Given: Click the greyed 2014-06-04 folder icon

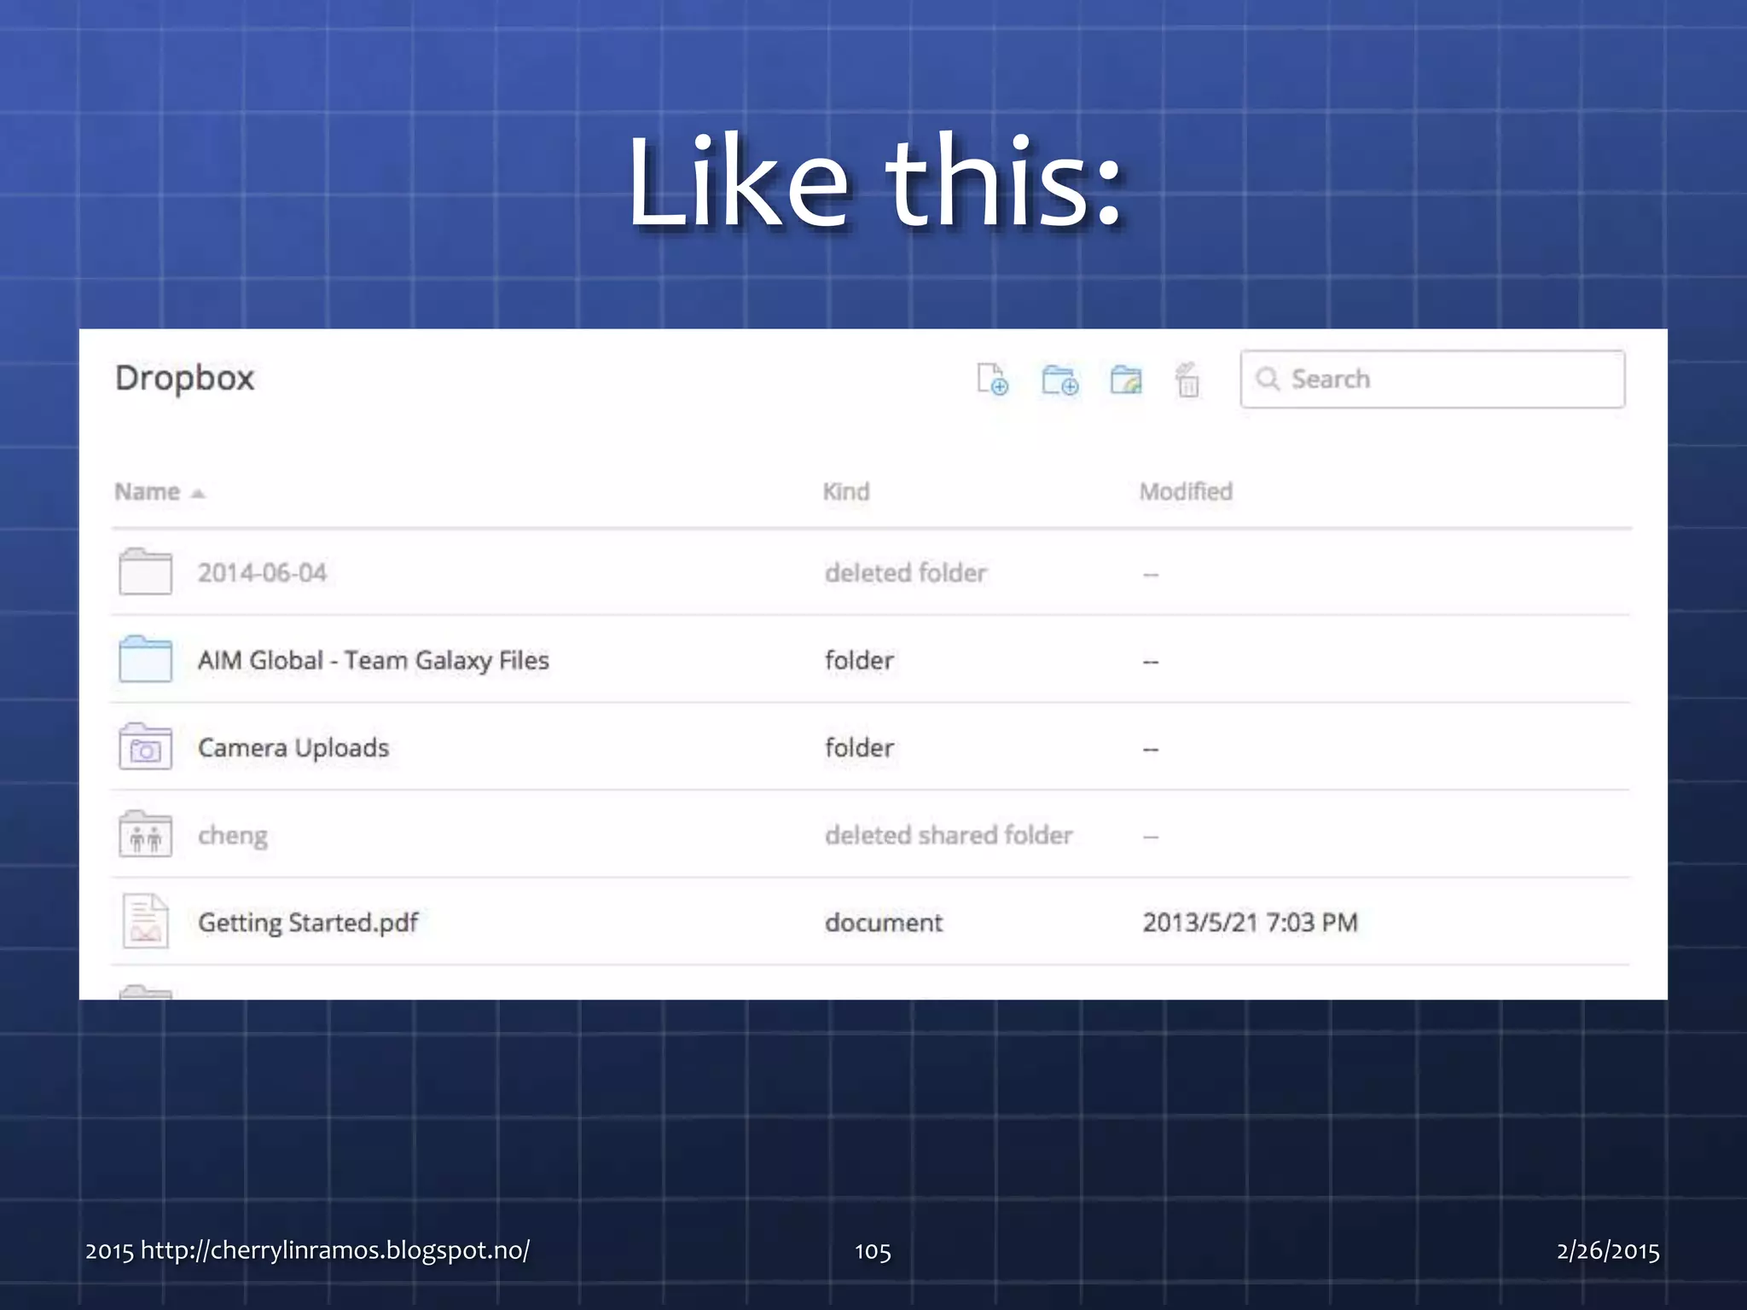Looking at the screenshot, I should [x=145, y=571].
